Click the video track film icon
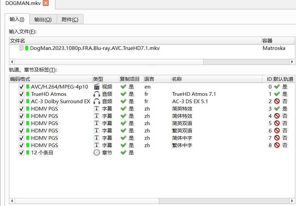The height and width of the screenshot is (206, 296). [97, 87]
